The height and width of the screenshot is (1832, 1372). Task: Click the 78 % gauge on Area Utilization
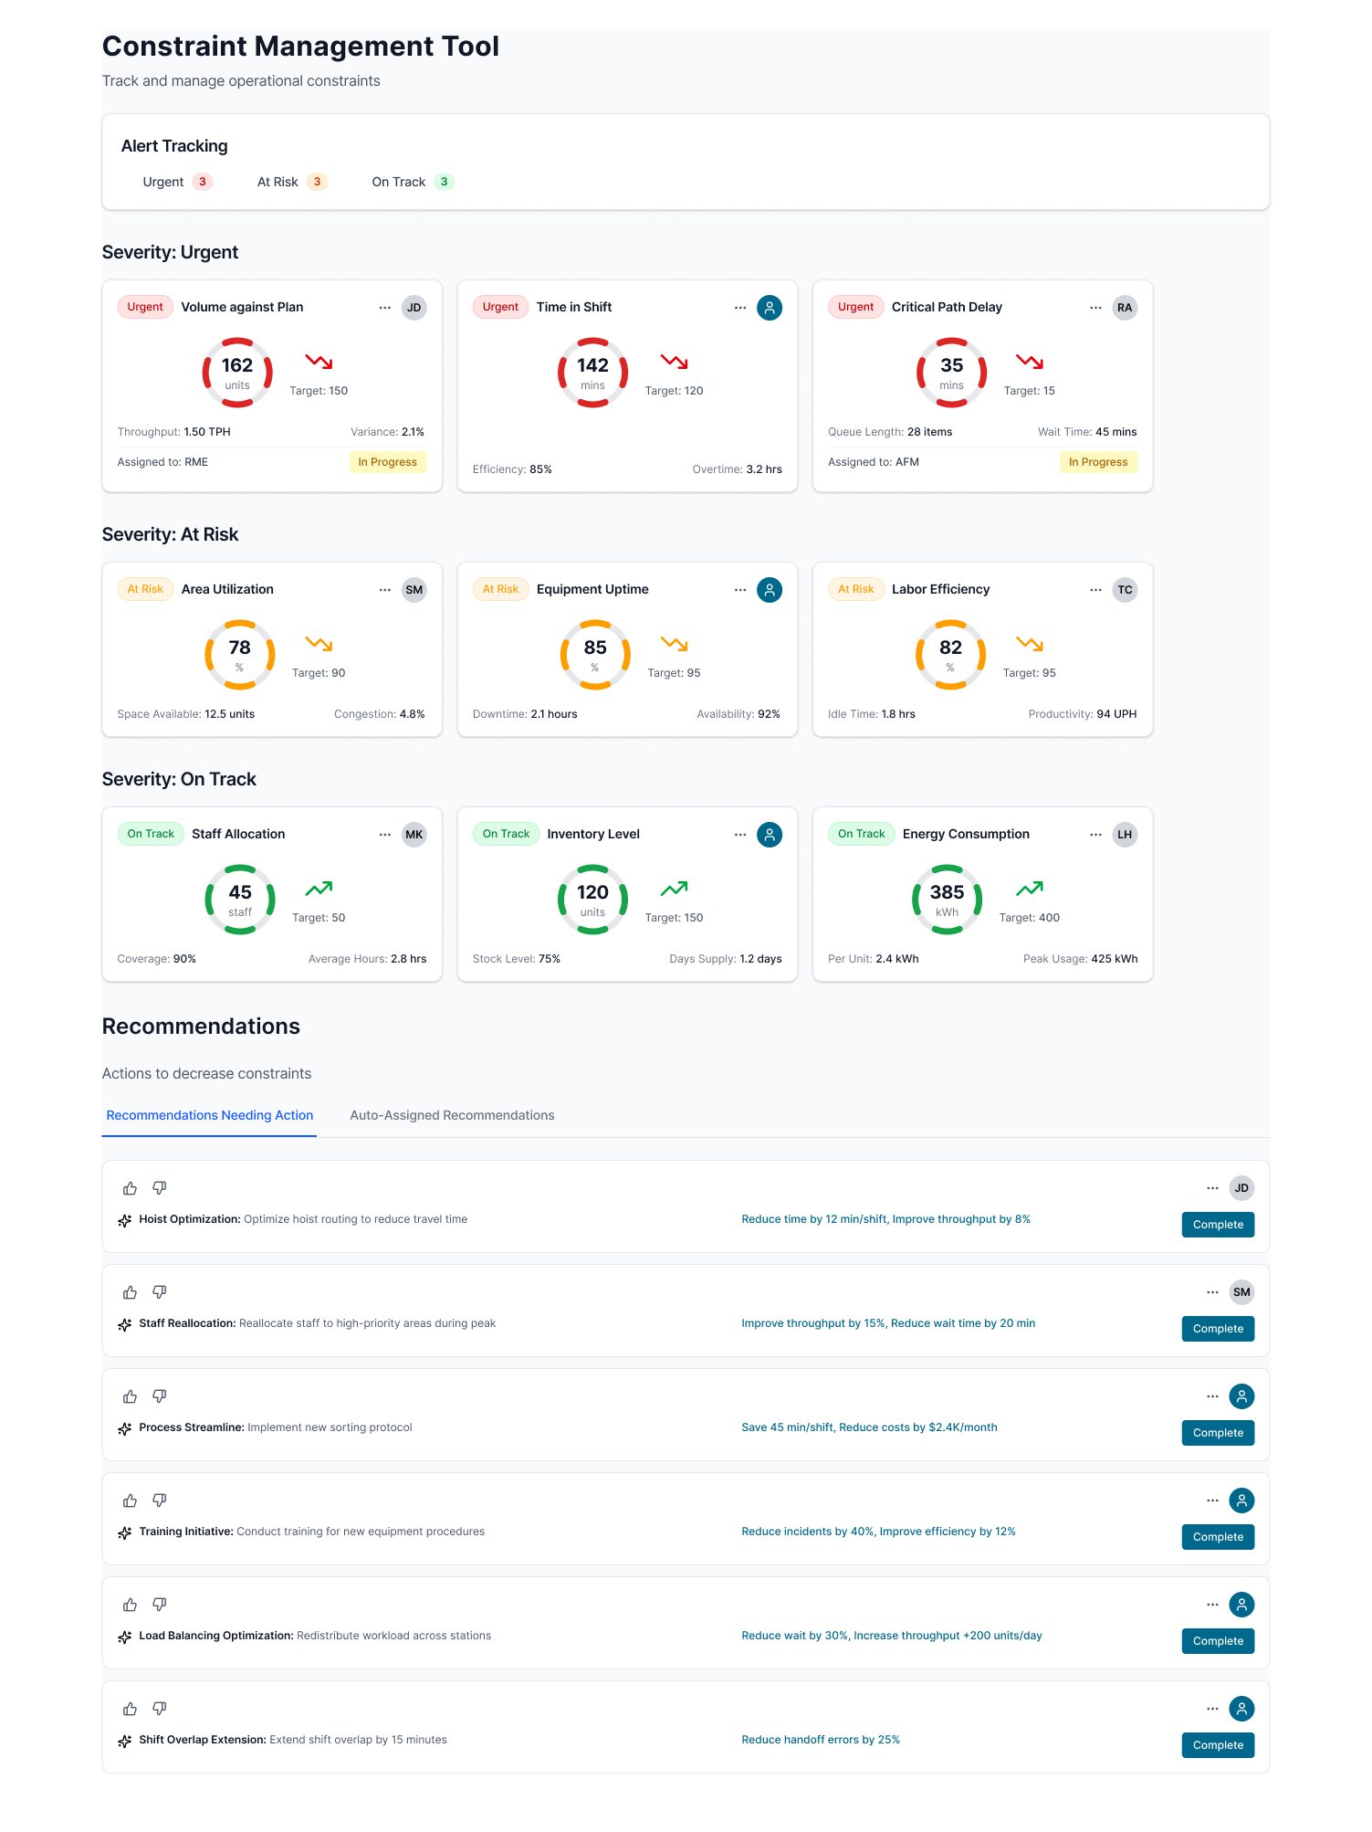239,655
